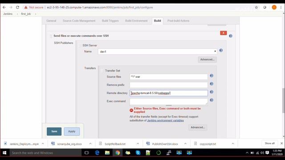Open help for Source files field
This screenshot has width=285, height=160.
[x=212, y=76]
